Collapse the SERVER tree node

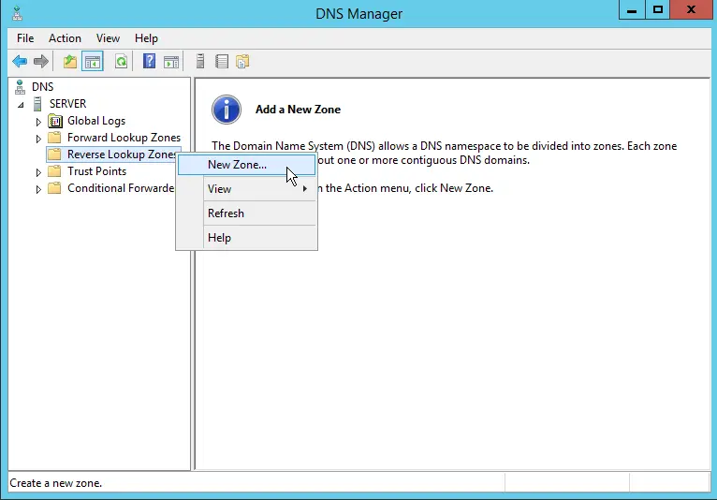click(21, 105)
